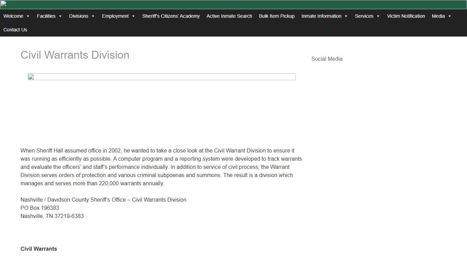Image resolution: width=467 pixels, height=262 pixels.
Task: Open the Divisions dropdown menu
Action: pos(79,16)
